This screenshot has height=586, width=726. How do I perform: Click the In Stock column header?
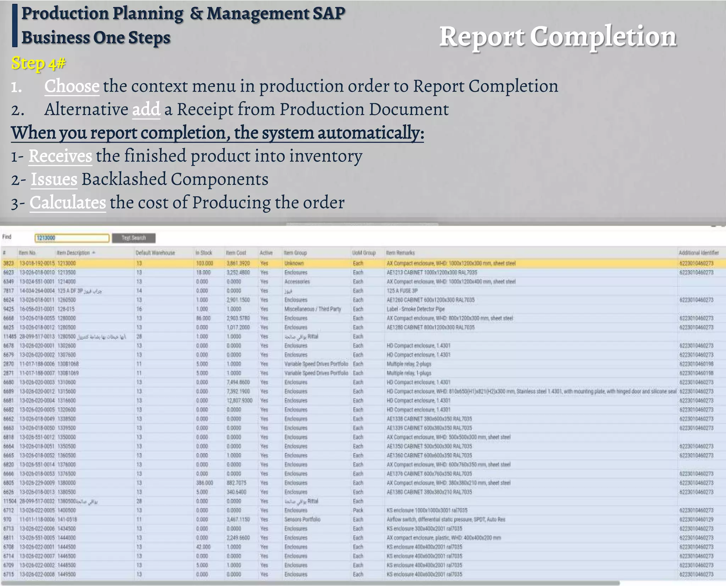pyautogui.click(x=204, y=253)
